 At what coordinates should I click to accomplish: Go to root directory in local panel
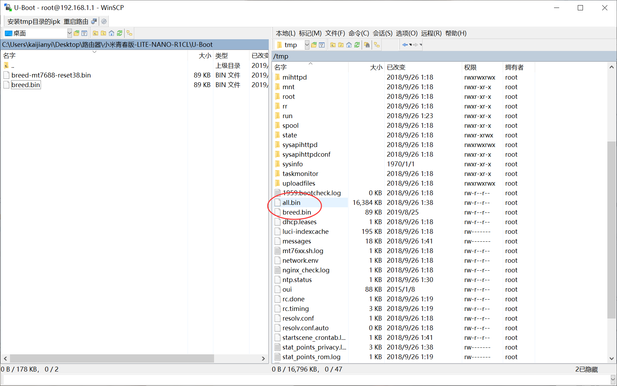103,33
